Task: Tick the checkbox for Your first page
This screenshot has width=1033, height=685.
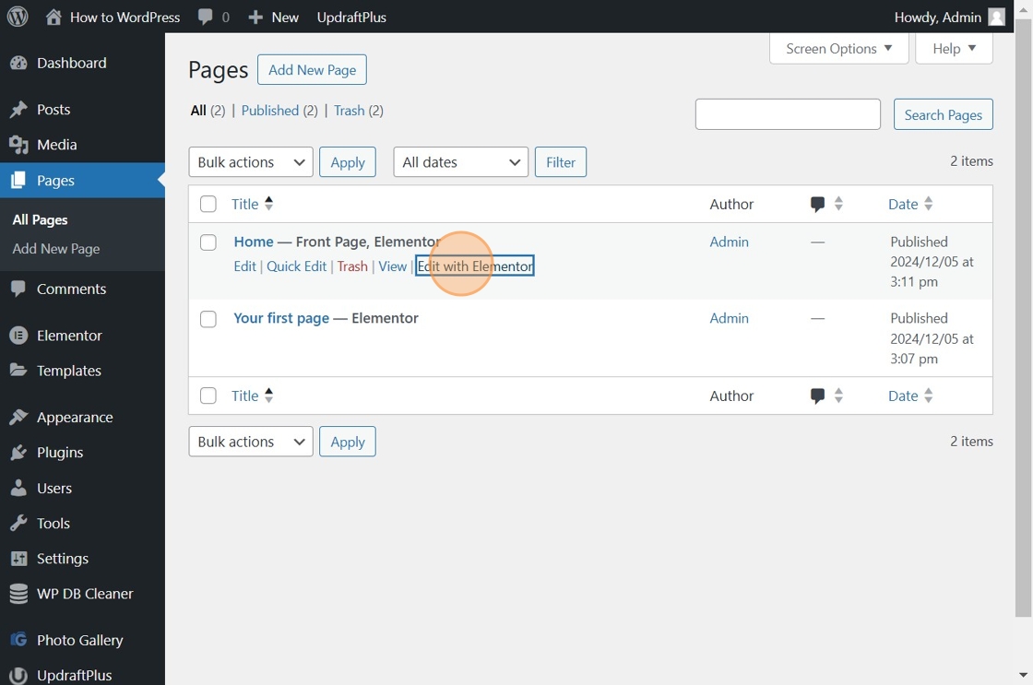Action: (208, 319)
